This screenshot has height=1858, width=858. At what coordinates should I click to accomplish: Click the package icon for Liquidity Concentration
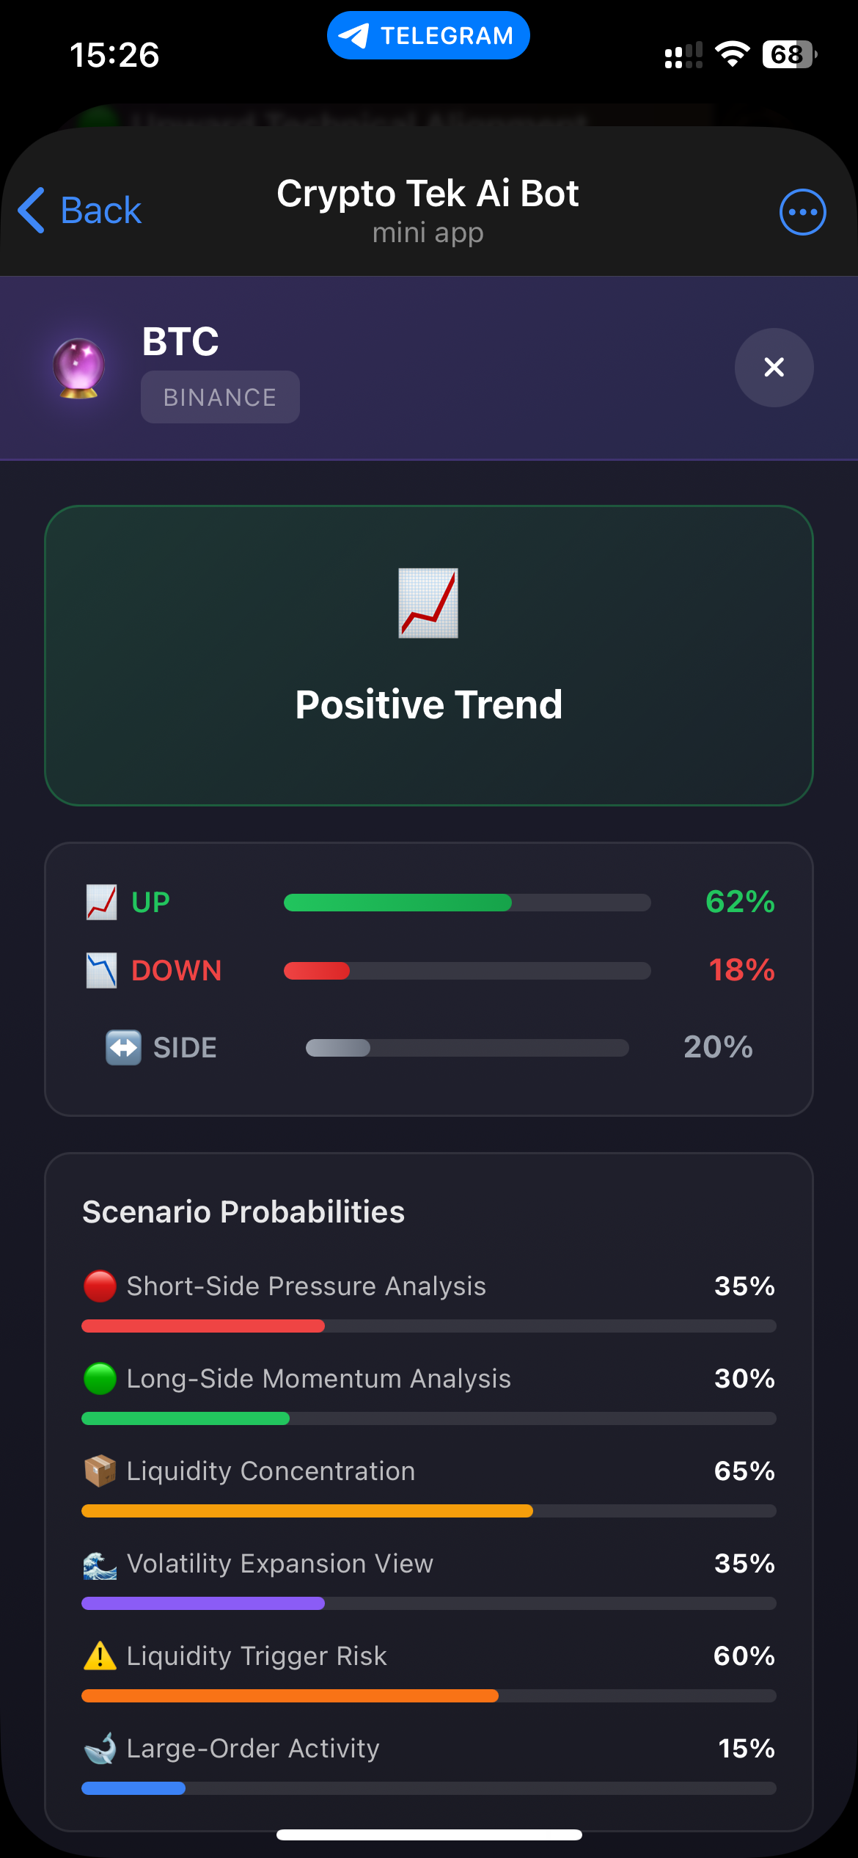[100, 1471]
